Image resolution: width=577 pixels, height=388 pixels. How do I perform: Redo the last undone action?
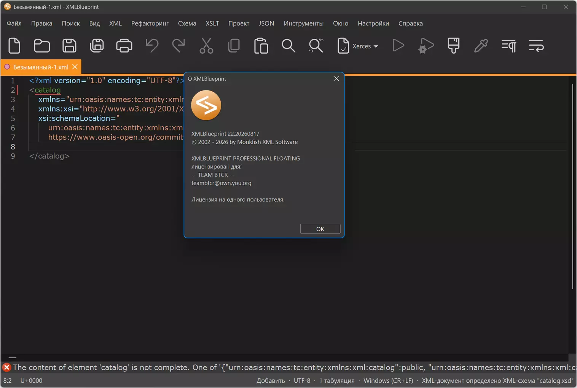179,46
